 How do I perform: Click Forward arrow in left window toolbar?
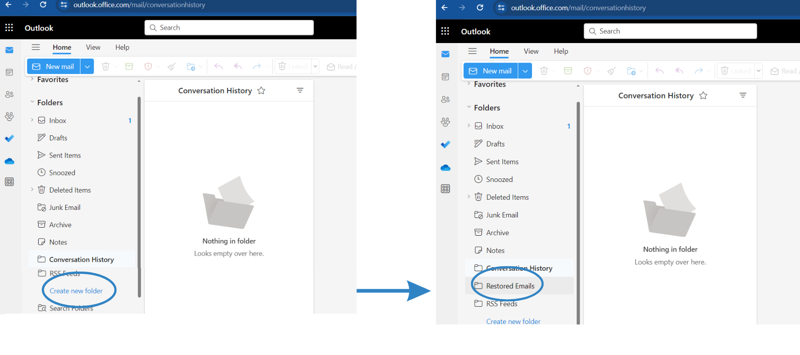pos(256,67)
